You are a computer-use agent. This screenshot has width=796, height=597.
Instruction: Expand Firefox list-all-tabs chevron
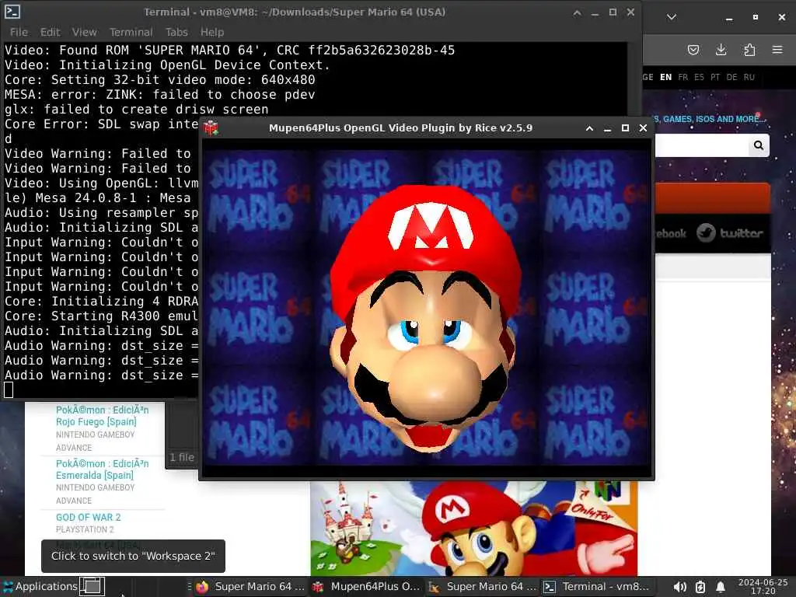tap(672, 17)
